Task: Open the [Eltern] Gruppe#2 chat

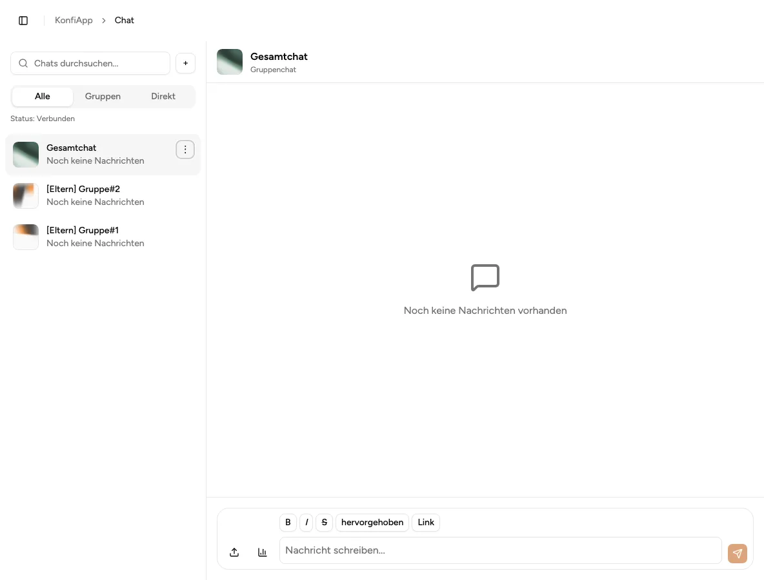Action: [x=103, y=196]
